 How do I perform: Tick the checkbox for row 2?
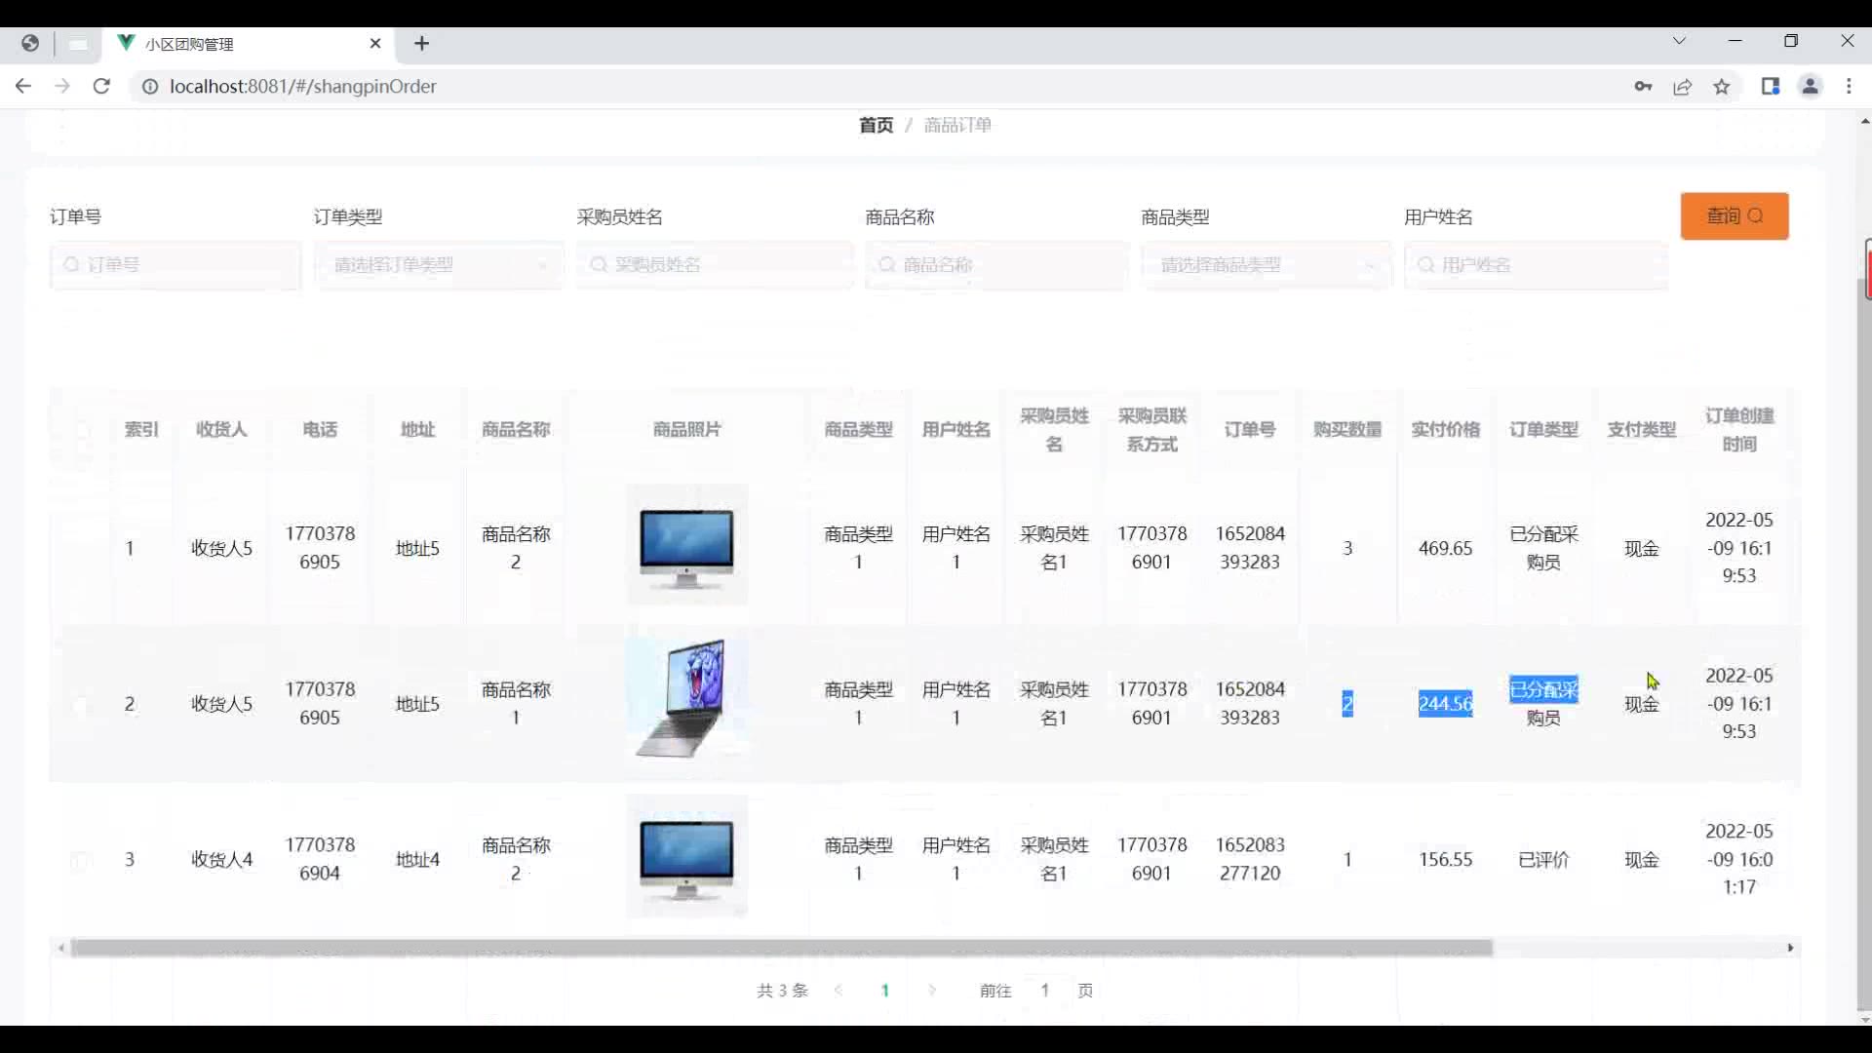coord(81,704)
